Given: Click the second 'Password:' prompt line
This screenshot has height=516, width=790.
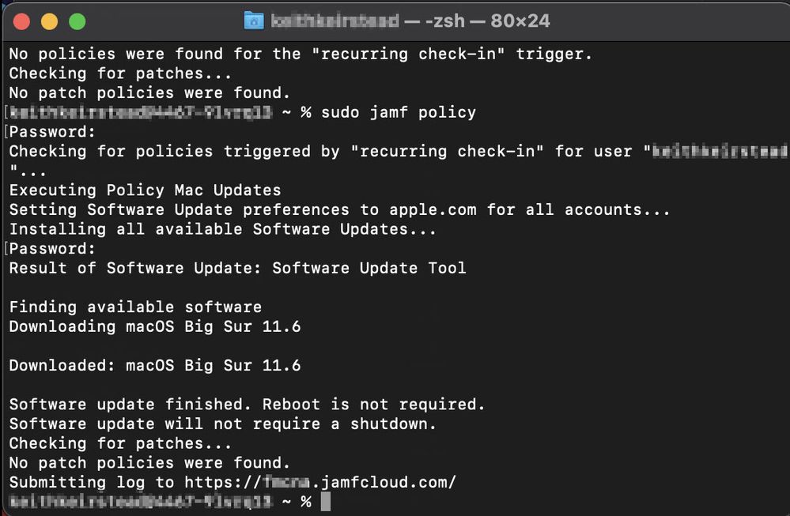Looking at the screenshot, I should click(x=52, y=249).
